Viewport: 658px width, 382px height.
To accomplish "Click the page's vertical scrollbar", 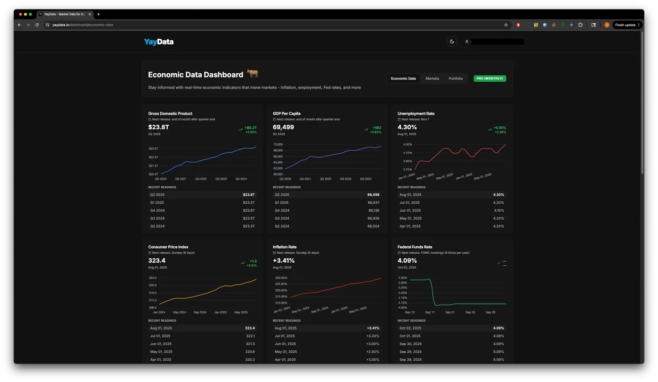I will (642, 106).
